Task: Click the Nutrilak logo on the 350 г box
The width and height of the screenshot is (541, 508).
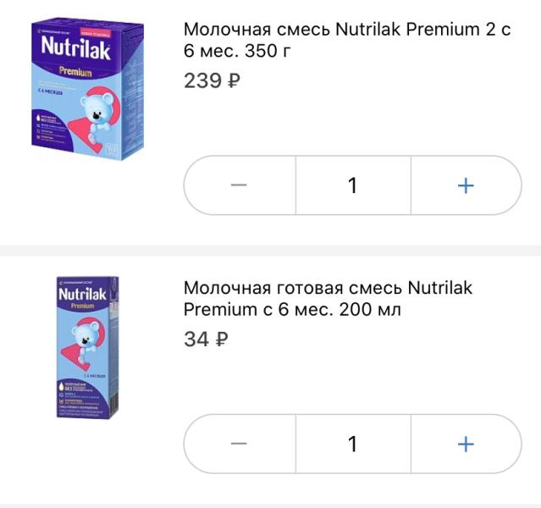Action: pos(76,48)
